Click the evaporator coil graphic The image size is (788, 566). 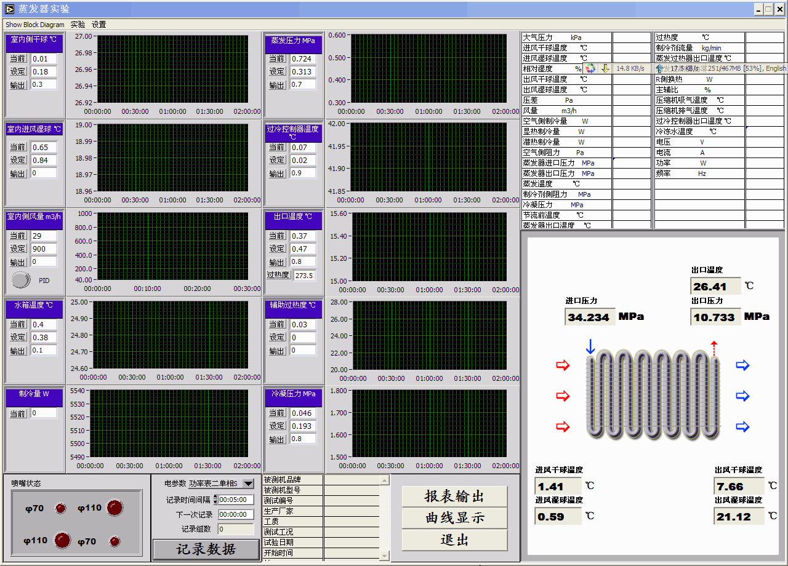pyautogui.click(x=652, y=395)
